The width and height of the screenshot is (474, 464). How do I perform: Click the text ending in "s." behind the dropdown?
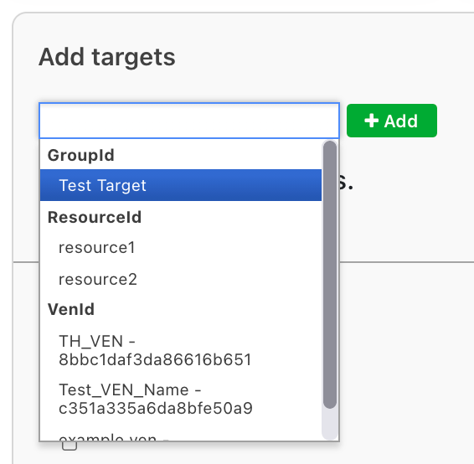coord(347,183)
